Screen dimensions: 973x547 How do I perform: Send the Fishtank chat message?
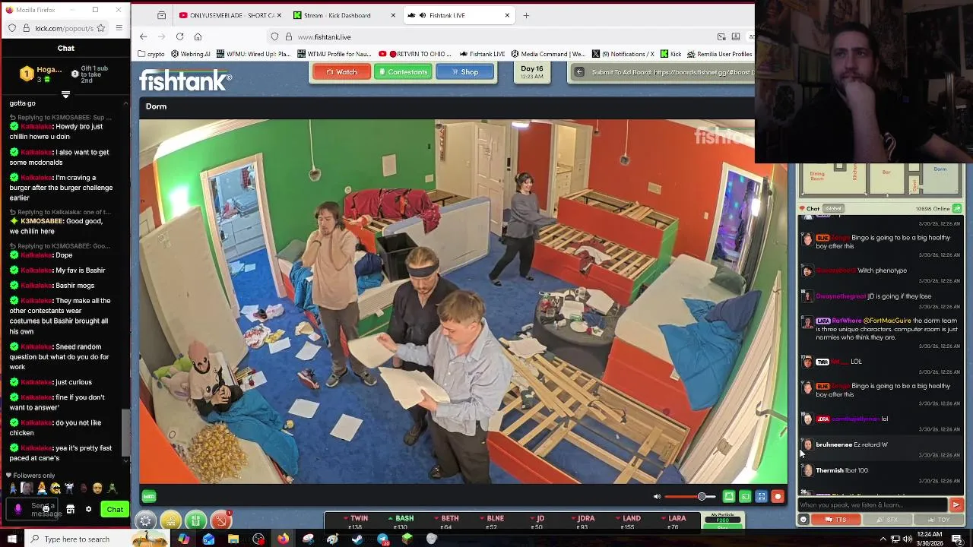pos(956,504)
